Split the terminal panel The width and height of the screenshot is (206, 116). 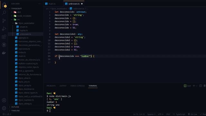coord(201,86)
